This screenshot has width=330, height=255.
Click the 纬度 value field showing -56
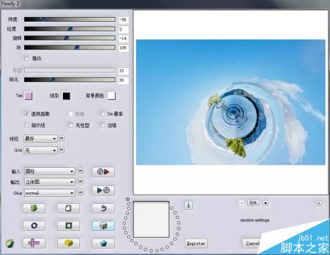[x=123, y=20]
